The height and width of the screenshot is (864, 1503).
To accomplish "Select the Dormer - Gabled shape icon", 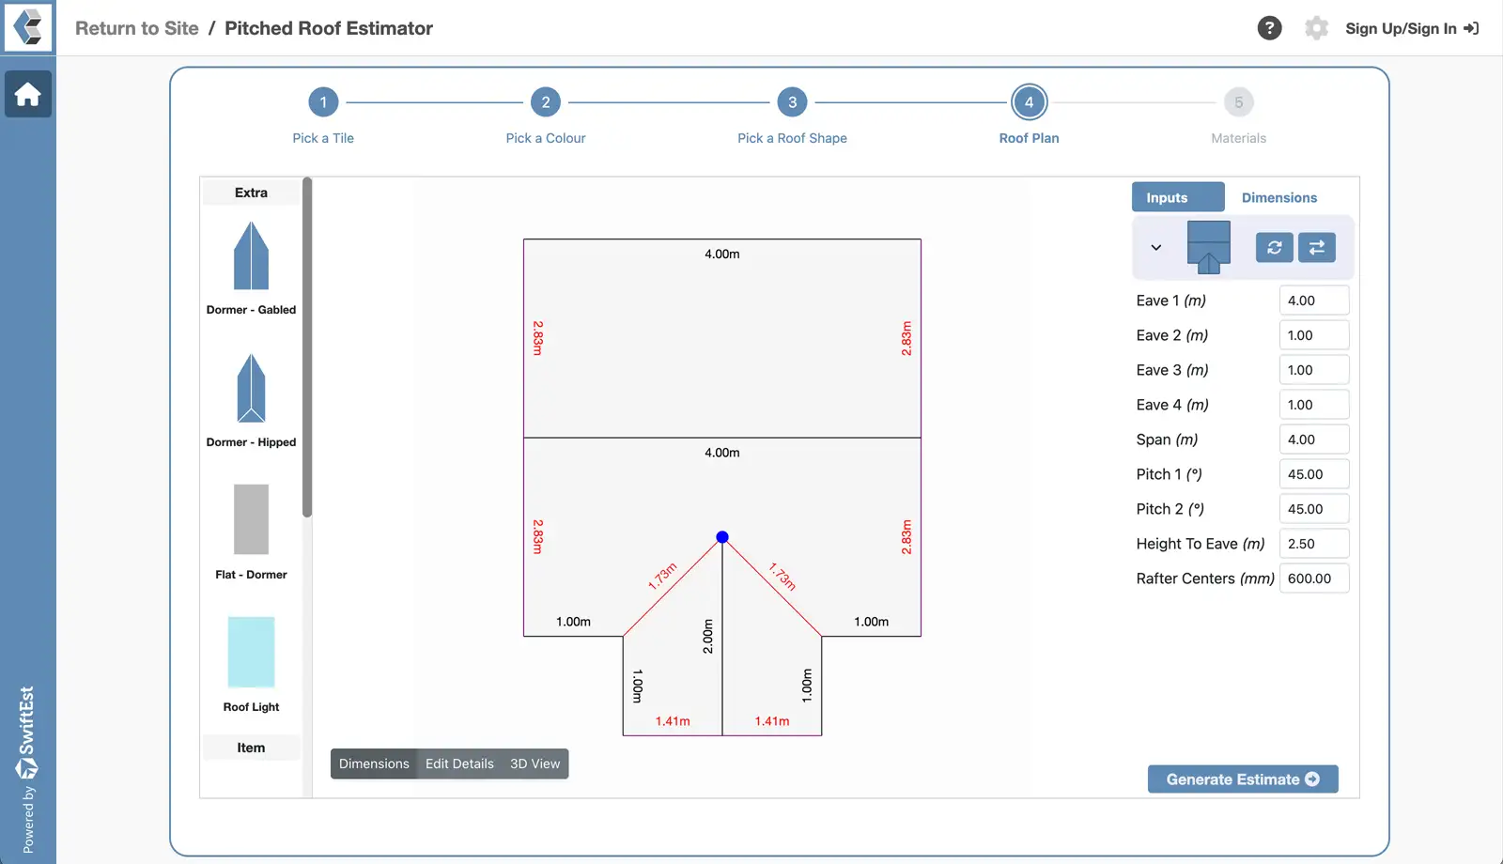I will tap(251, 256).
